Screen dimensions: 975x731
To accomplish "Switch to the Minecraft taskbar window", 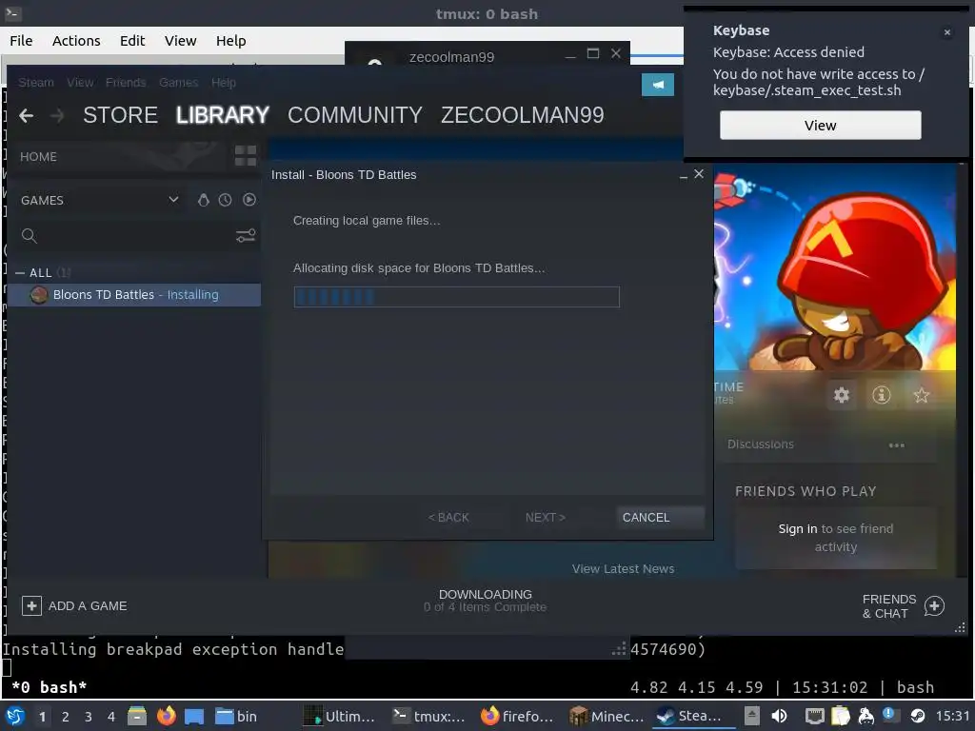I will tap(607, 716).
